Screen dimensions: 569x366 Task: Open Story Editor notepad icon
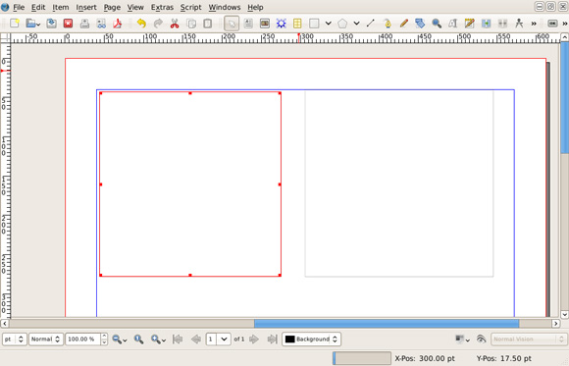click(470, 24)
